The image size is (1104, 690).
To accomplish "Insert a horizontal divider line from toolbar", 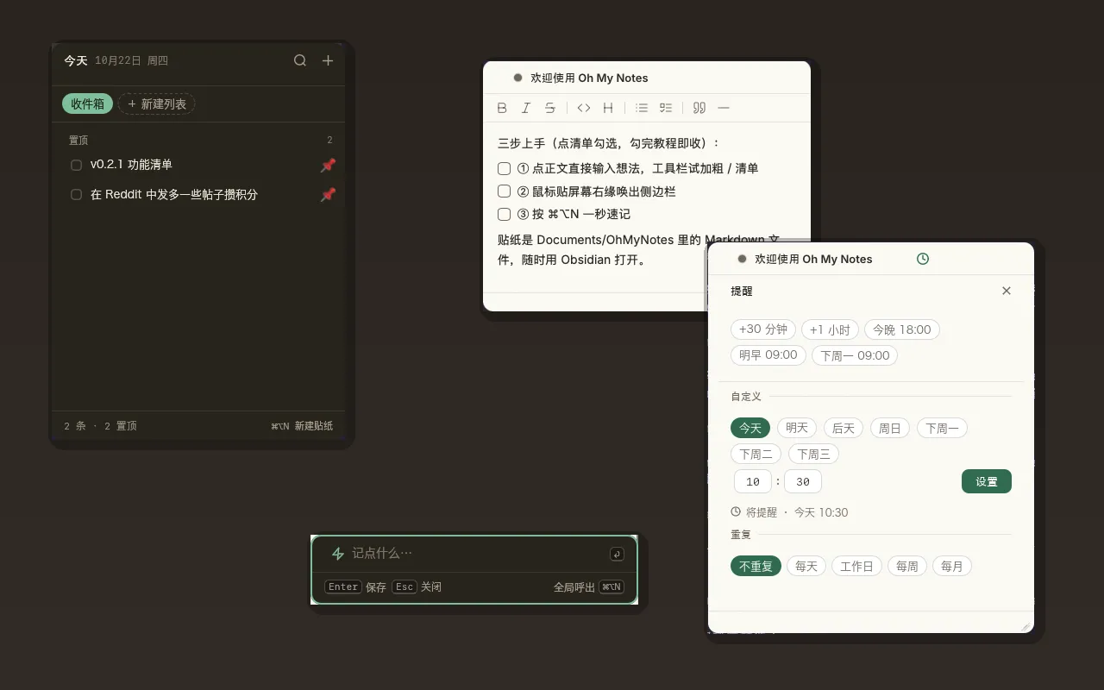I will click(x=724, y=108).
